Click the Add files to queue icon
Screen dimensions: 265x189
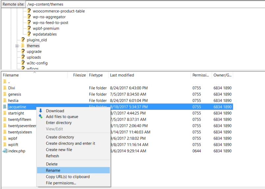point(40,116)
